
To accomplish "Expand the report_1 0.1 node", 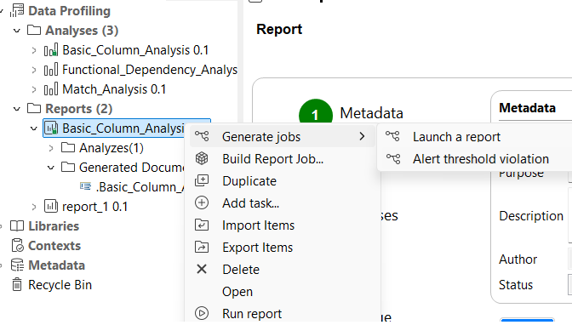I will point(34,207).
